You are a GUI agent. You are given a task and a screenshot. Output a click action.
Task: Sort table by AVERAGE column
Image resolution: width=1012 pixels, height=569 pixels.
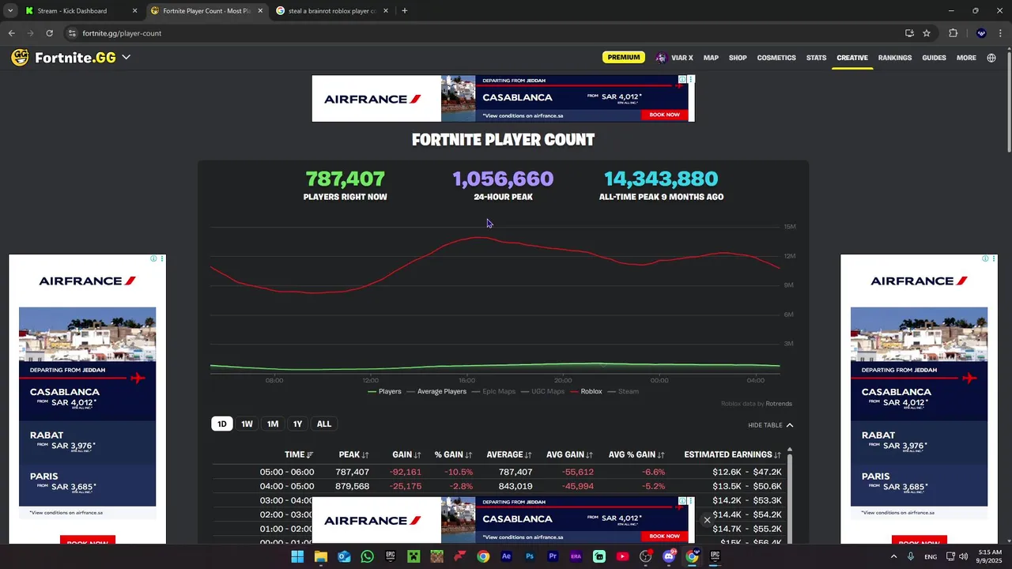pos(510,454)
